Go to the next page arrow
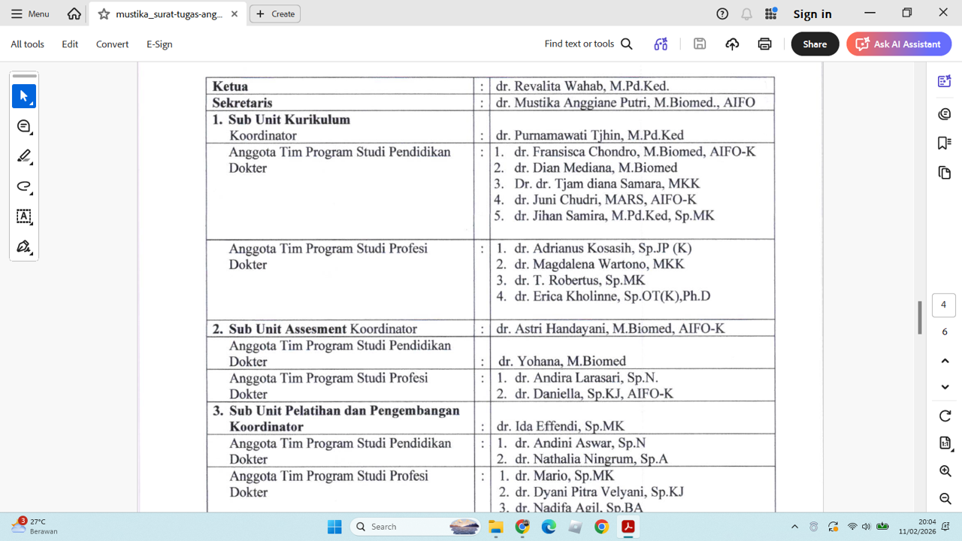 pyautogui.click(x=945, y=387)
